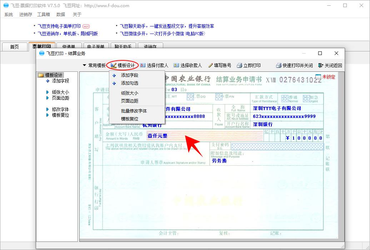
Task: Click the blue date value 03 on the form
Action: [174, 90]
